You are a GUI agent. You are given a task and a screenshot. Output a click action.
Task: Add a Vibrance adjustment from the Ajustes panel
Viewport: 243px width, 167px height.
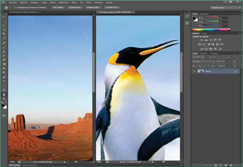click(x=220, y=40)
